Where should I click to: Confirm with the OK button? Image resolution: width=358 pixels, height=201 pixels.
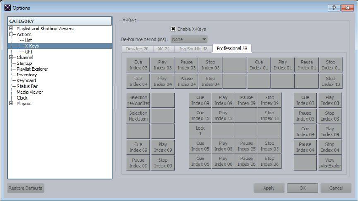point(303,188)
